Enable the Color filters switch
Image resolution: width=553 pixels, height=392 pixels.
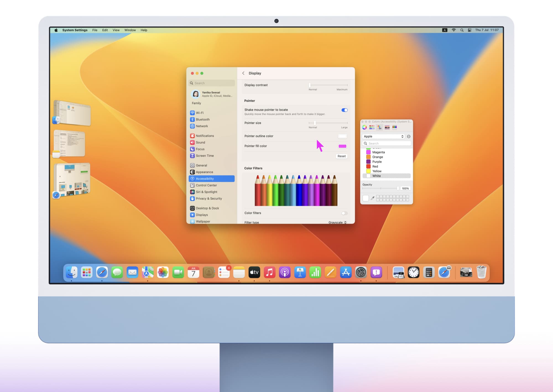click(344, 213)
